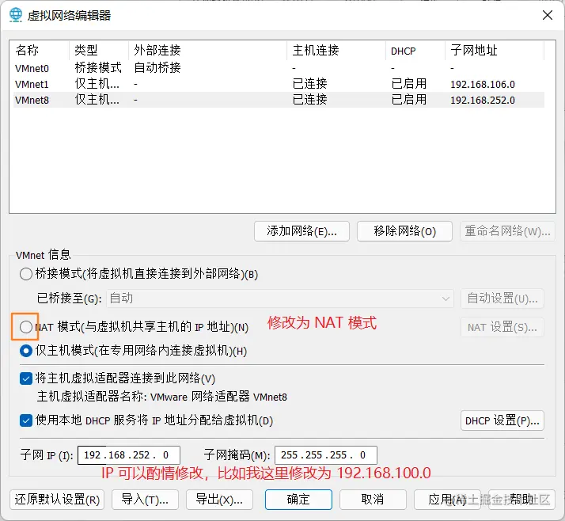
Task: Click 已连接 cell in VMnet1 row
Action: [x=309, y=84]
